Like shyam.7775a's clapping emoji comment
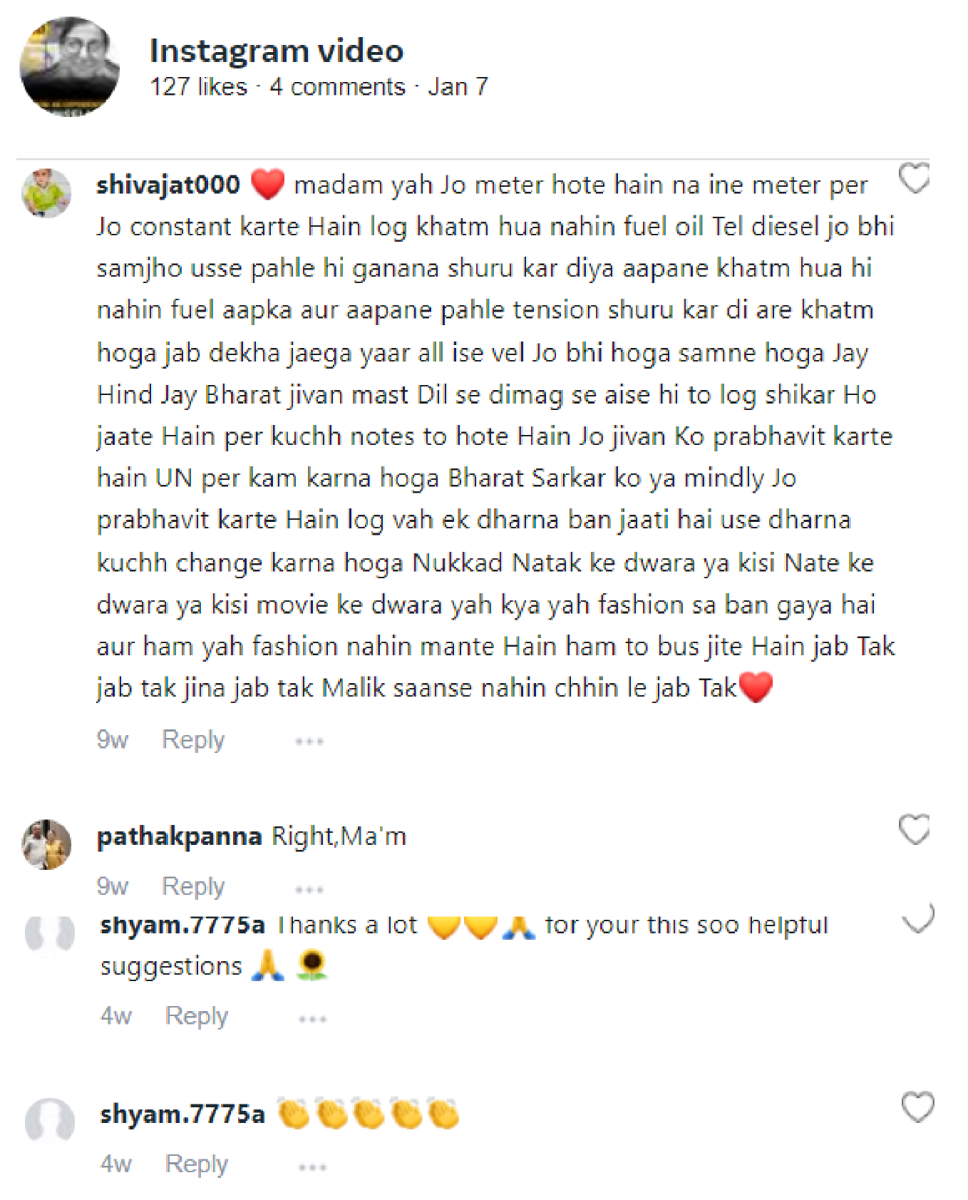 (x=917, y=1107)
